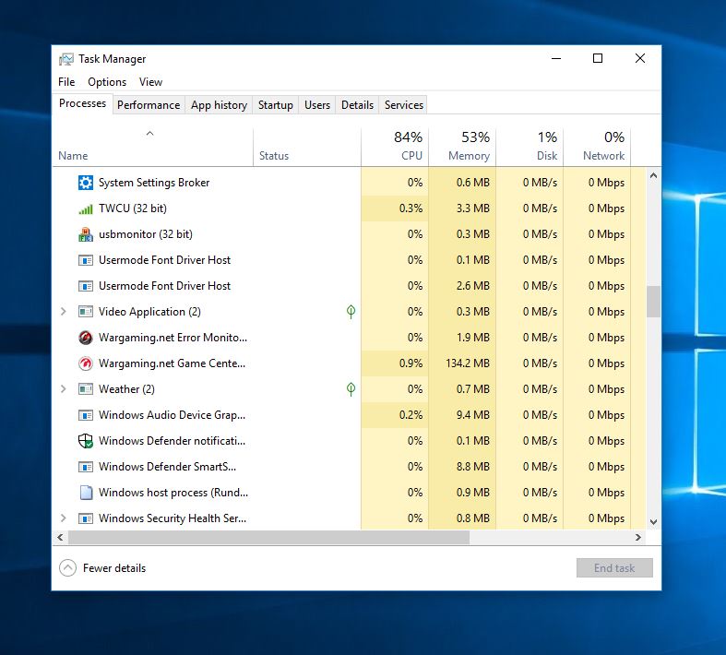Expand the Windows Security Health Service group

[63, 518]
